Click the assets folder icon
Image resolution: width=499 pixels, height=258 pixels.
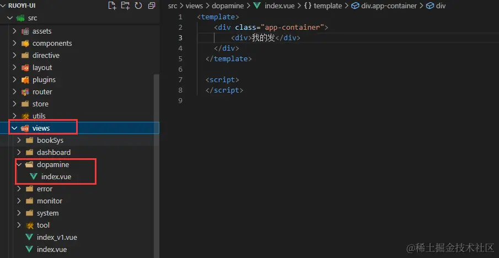[x=25, y=31]
